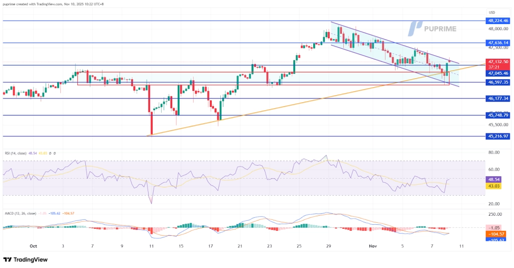Select the 45,216.97 support price label
Image resolution: width=514 pixels, height=268 pixels.
point(497,136)
